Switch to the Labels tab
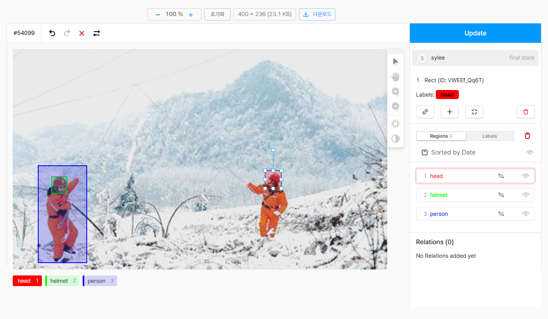Image resolution: width=548 pixels, height=319 pixels. pyautogui.click(x=490, y=136)
